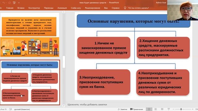198x111 pixels.
Task: Switch to Reading view icon
Action: pyautogui.click(x=162, y=109)
